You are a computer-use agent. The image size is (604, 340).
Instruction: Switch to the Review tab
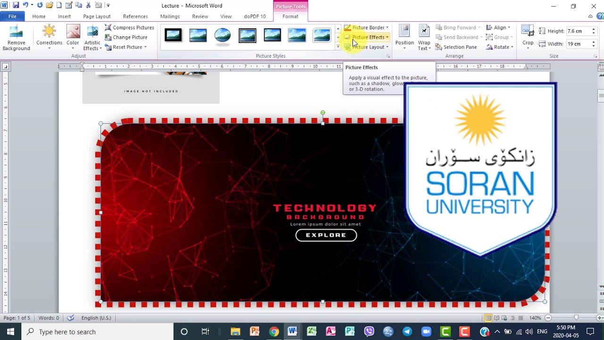(200, 17)
